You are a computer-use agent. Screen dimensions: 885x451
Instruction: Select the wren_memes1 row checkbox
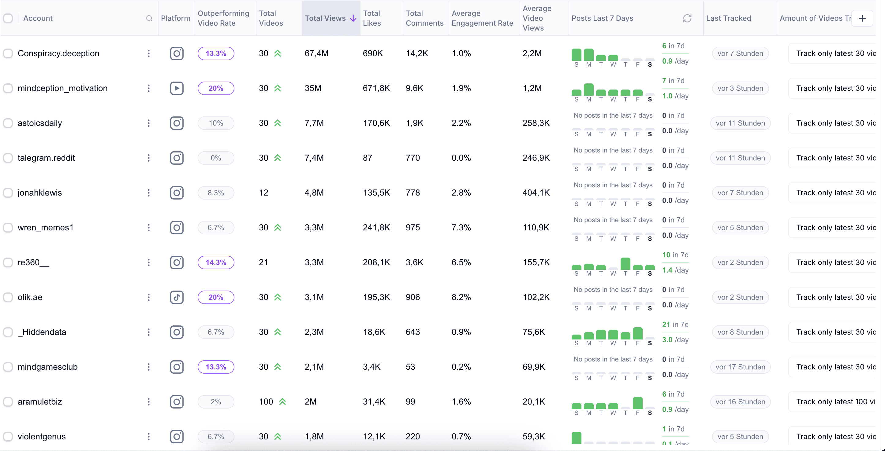click(x=8, y=228)
